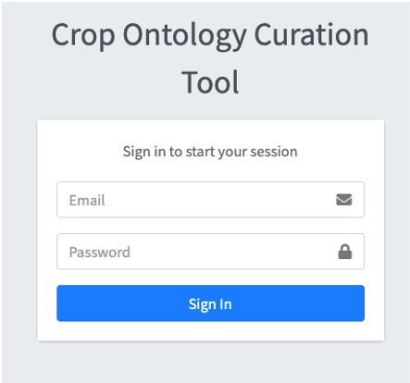Place the cursor in the Password box's middle
The height and width of the screenshot is (383, 410).
pyautogui.click(x=210, y=252)
